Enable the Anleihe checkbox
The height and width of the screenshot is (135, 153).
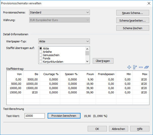coord(41,52)
